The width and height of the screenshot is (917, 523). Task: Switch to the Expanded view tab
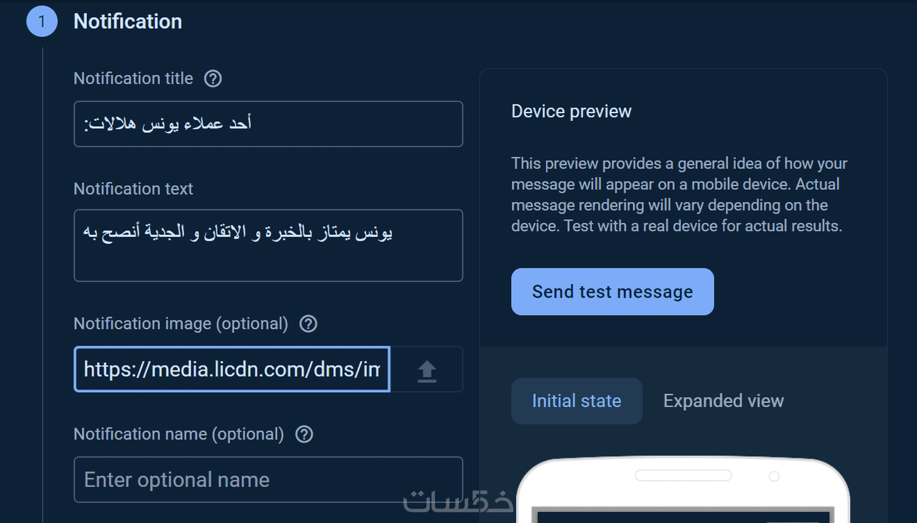click(723, 401)
